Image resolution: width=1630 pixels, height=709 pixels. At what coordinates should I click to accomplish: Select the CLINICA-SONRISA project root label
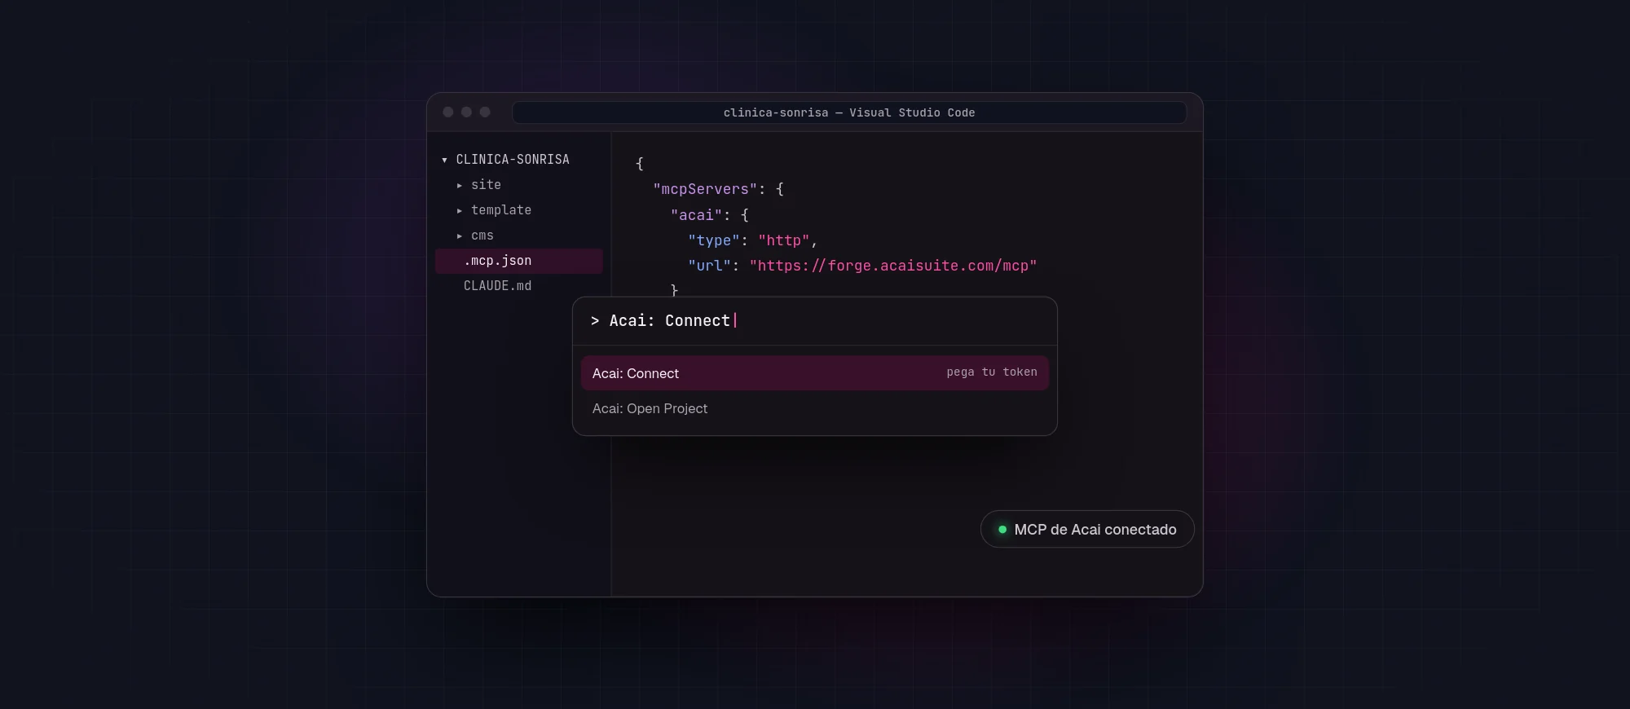tap(513, 160)
